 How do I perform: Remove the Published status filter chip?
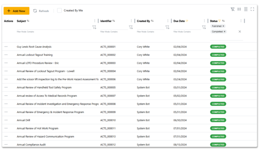click(223, 26)
